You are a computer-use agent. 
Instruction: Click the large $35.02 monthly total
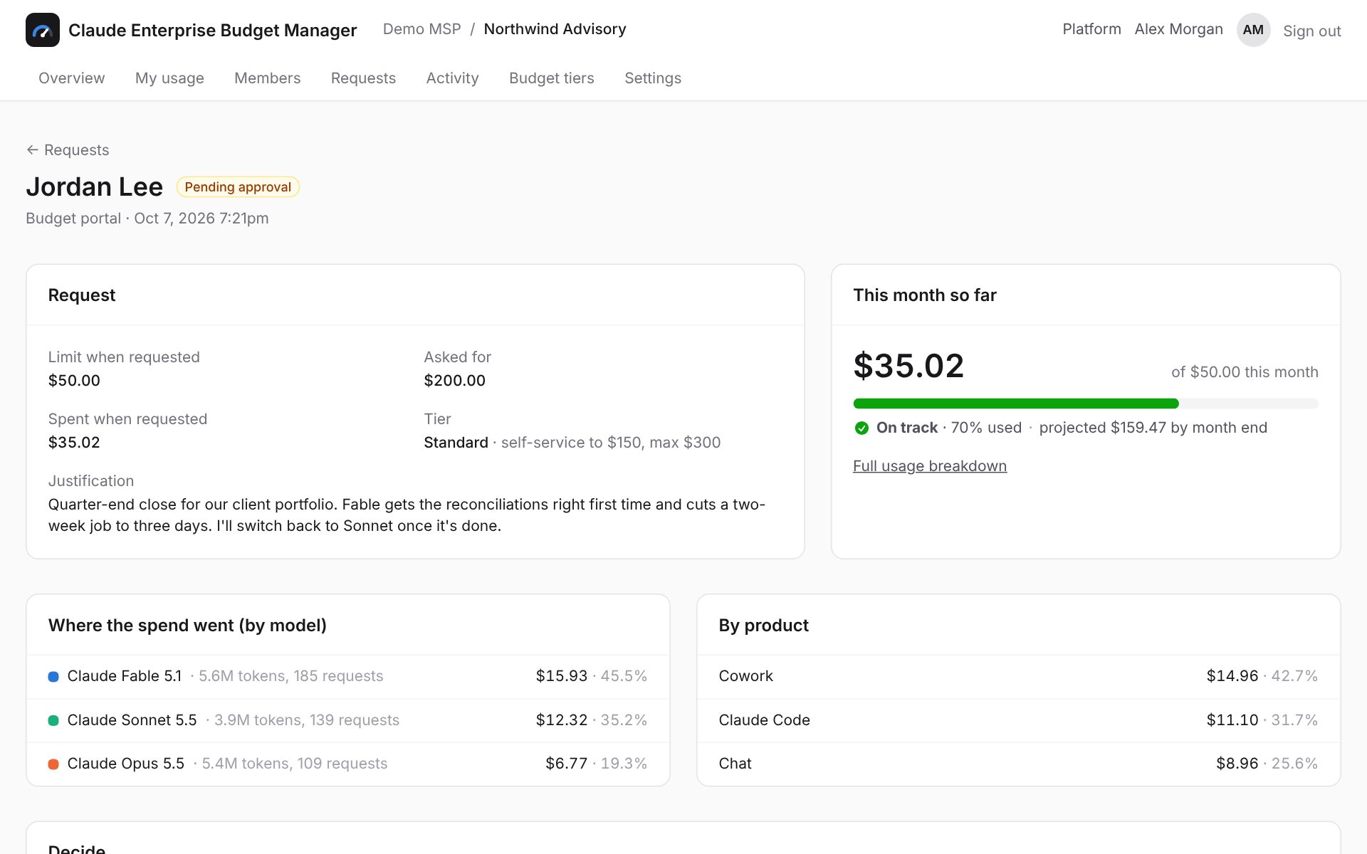pyautogui.click(x=908, y=366)
